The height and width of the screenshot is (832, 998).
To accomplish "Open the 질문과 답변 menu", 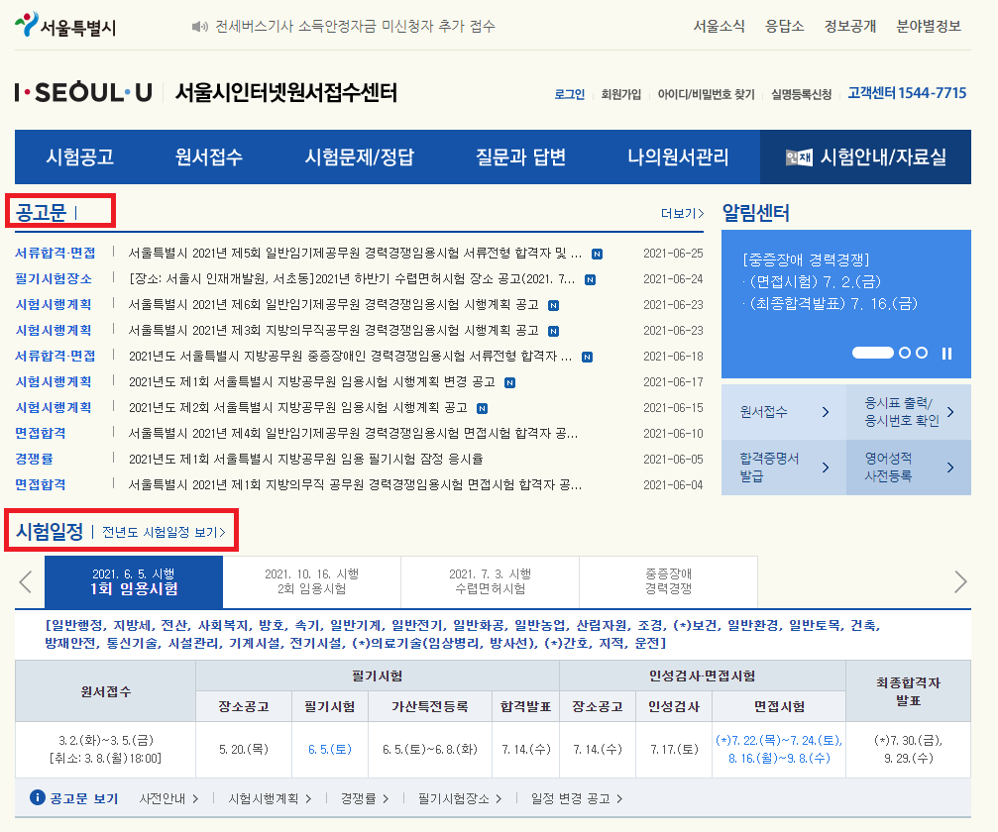I will point(520,157).
